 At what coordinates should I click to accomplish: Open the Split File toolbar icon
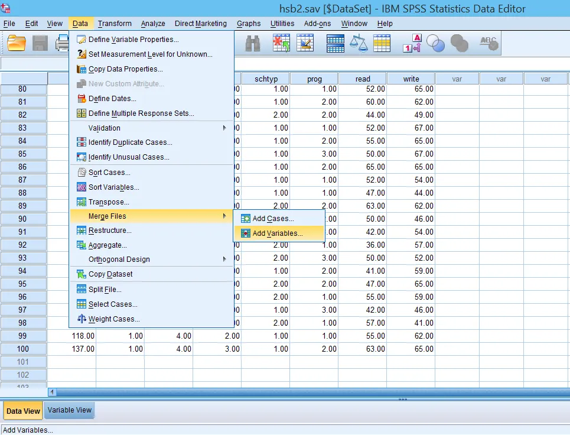tap(336, 43)
